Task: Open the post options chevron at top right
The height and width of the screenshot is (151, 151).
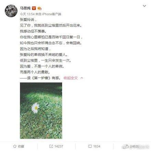Action: point(144,6)
